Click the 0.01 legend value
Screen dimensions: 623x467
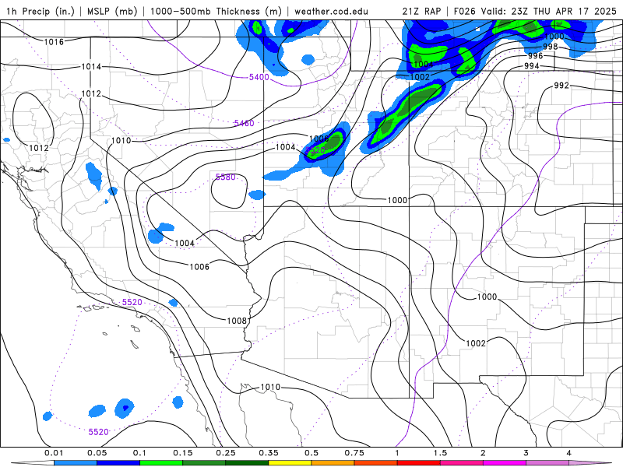(54, 453)
